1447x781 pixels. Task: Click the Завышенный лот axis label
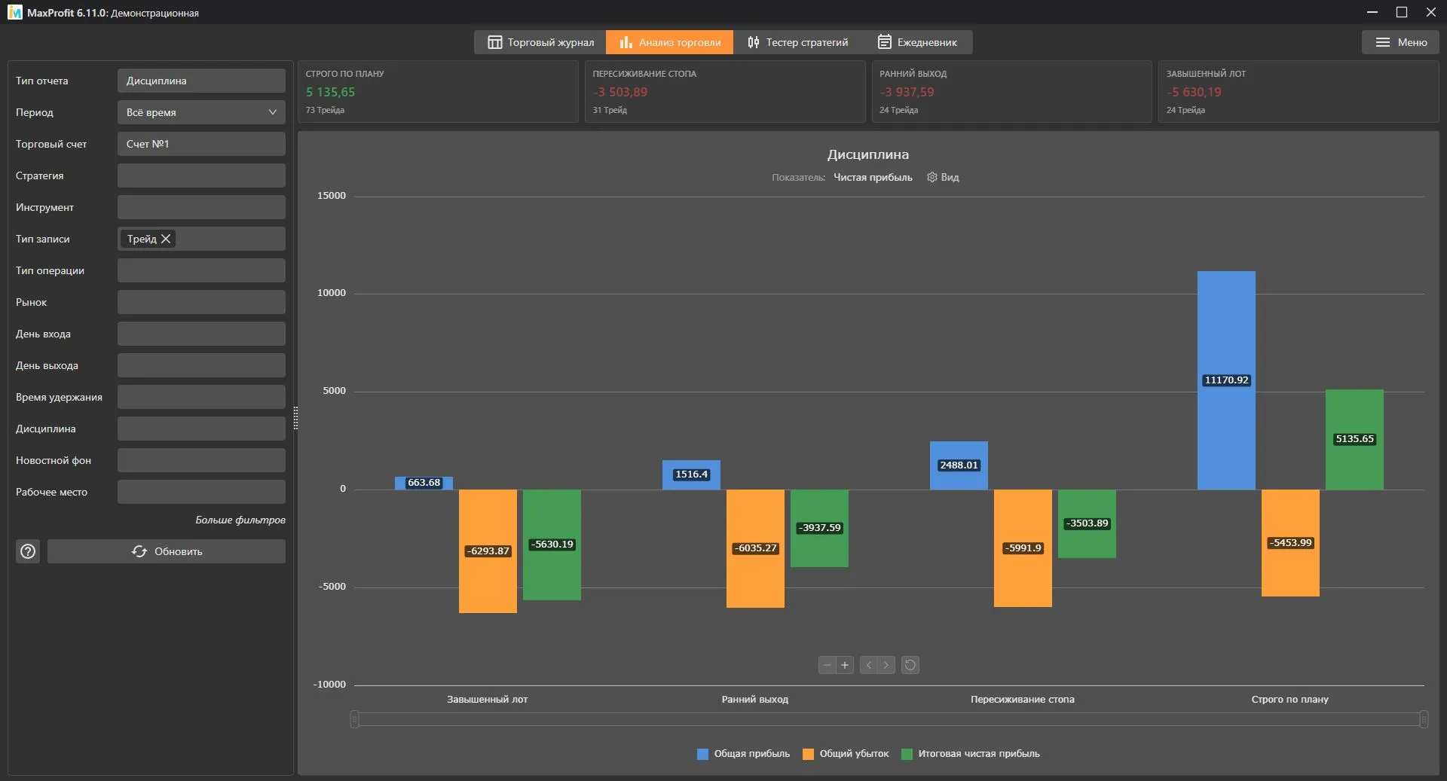(488, 700)
